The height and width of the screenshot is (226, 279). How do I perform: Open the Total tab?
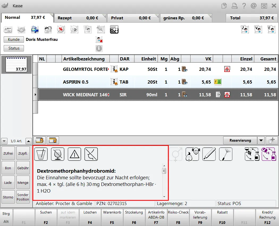pyautogui.click(x=252, y=18)
